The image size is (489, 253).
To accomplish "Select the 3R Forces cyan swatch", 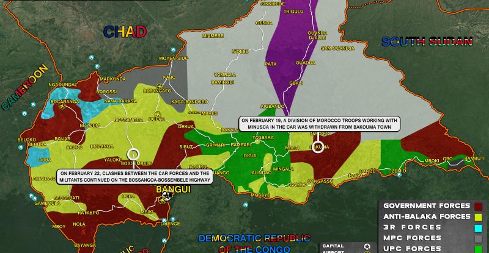I will pos(477,227).
